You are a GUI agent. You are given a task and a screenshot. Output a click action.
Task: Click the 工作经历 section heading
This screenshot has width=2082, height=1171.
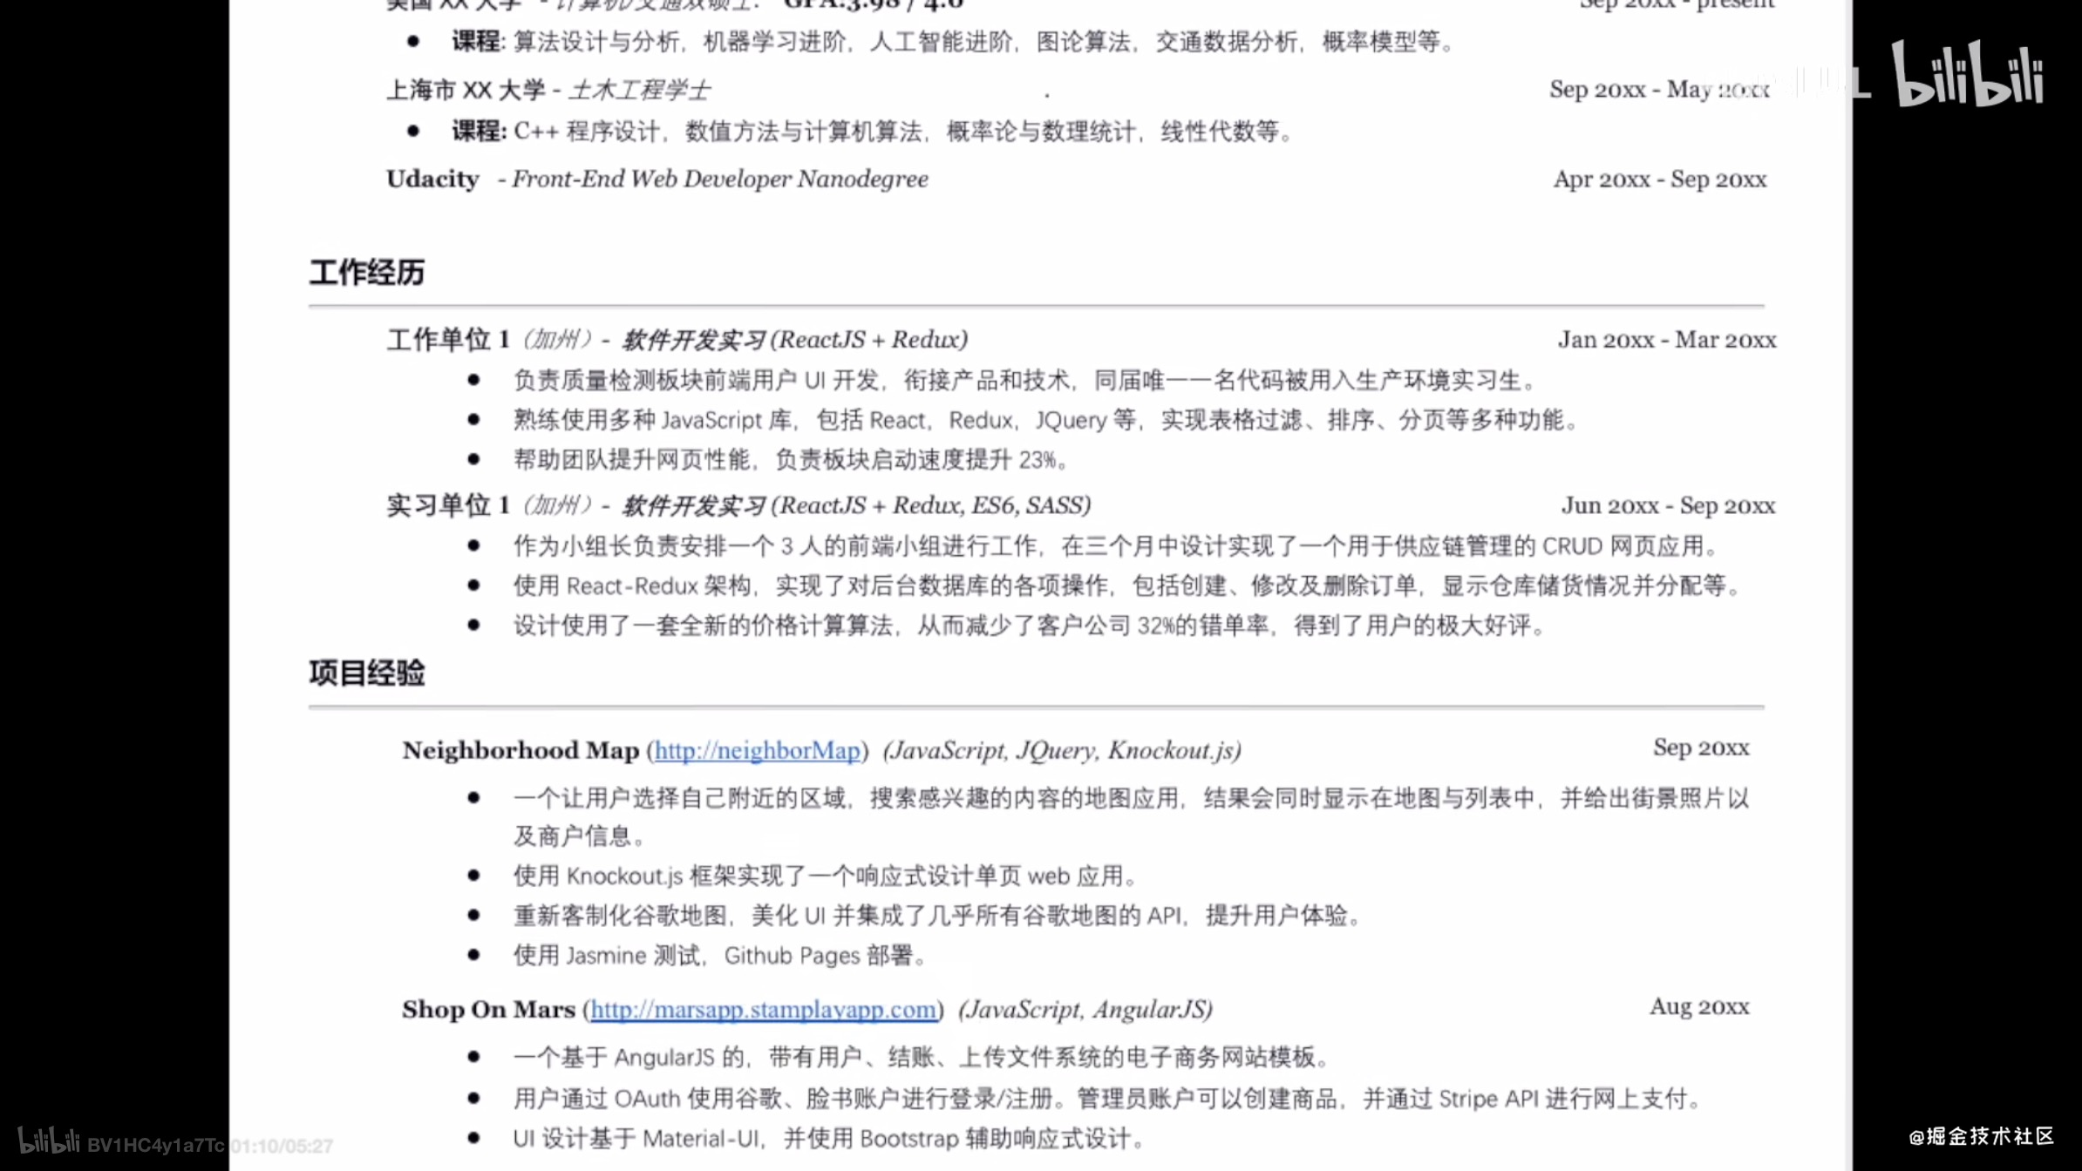[x=366, y=273]
